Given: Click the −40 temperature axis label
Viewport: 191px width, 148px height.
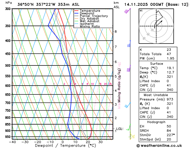Looking at the screenshot, I should pyautogui.click(x=12, y=142).
